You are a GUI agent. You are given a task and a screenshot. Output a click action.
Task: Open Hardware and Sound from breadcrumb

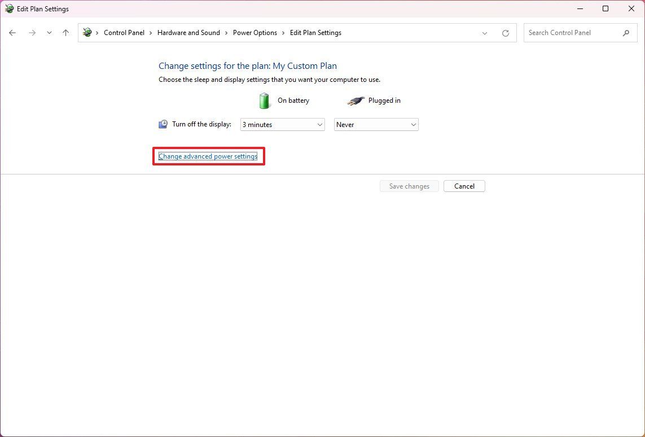tap(188, 33)
